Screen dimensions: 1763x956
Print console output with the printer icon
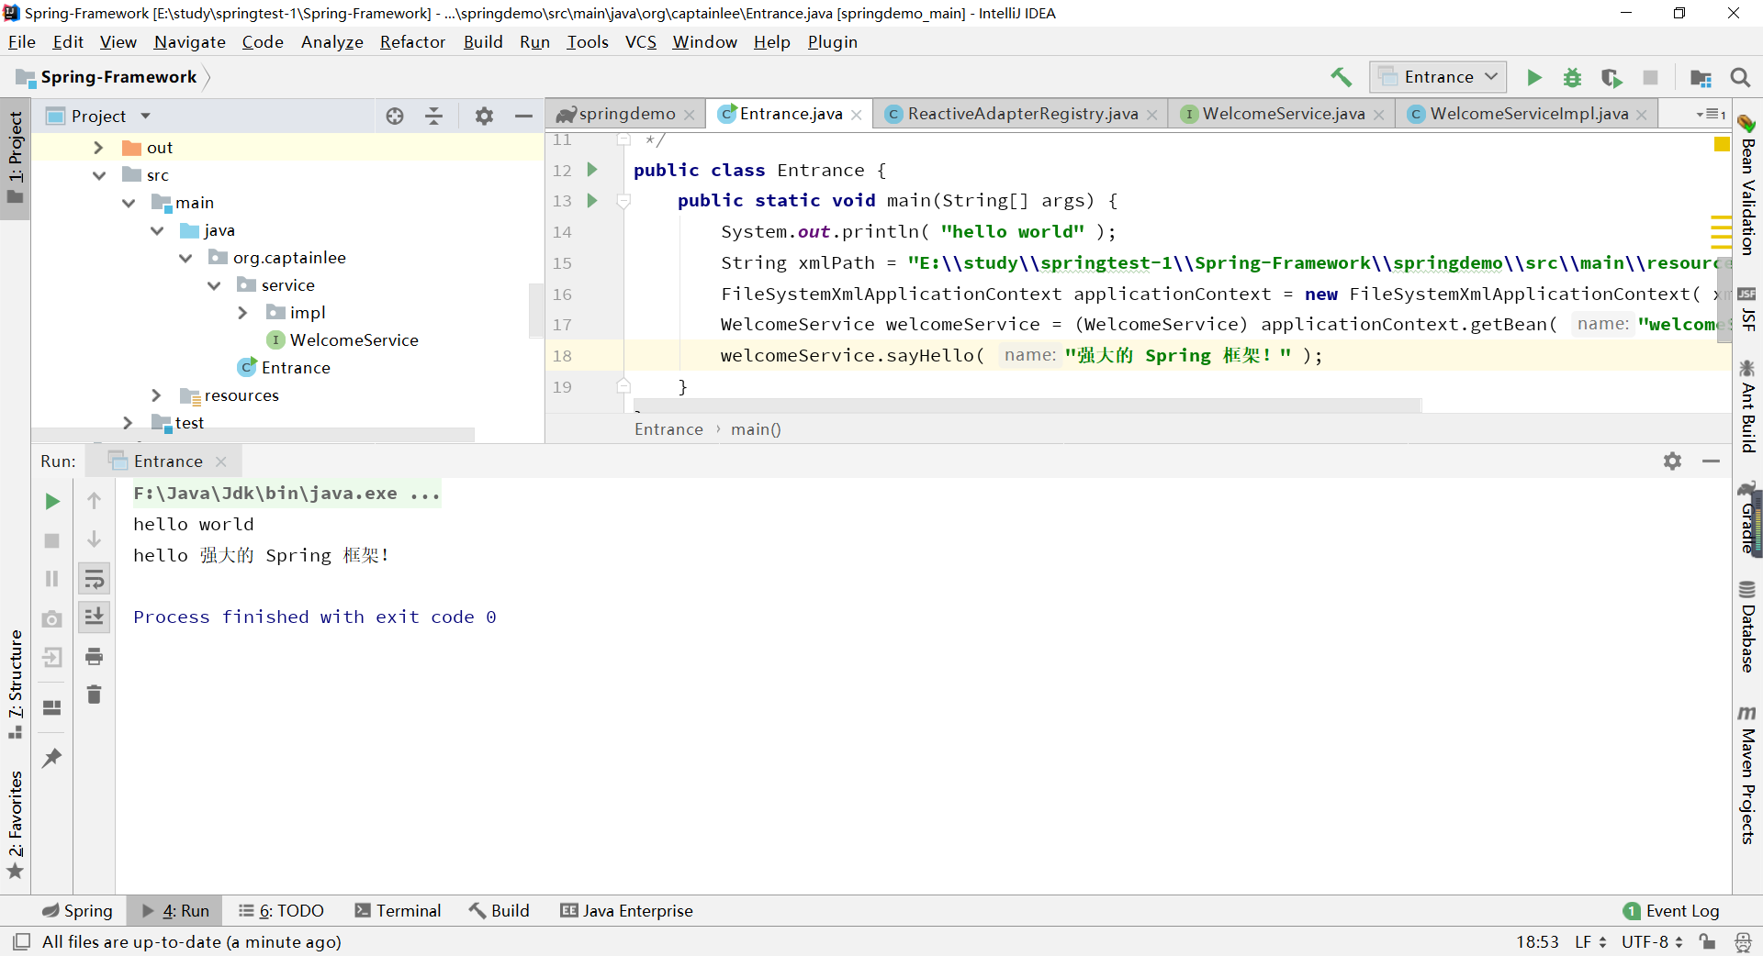[x=94, y=656]
